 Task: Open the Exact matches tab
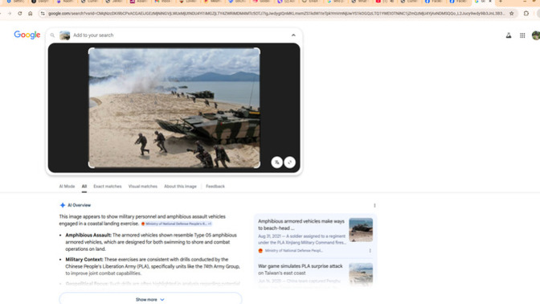(x=108, y=187)
